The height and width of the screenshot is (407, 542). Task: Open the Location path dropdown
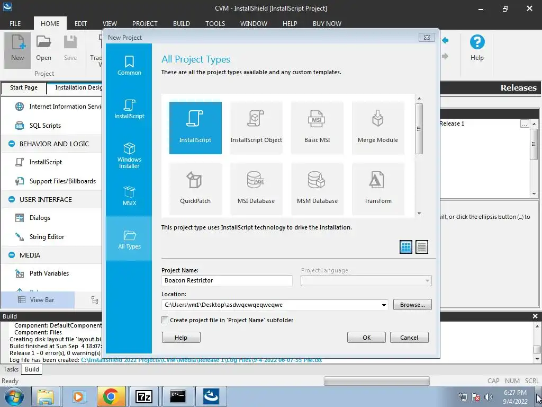(384, 305)
